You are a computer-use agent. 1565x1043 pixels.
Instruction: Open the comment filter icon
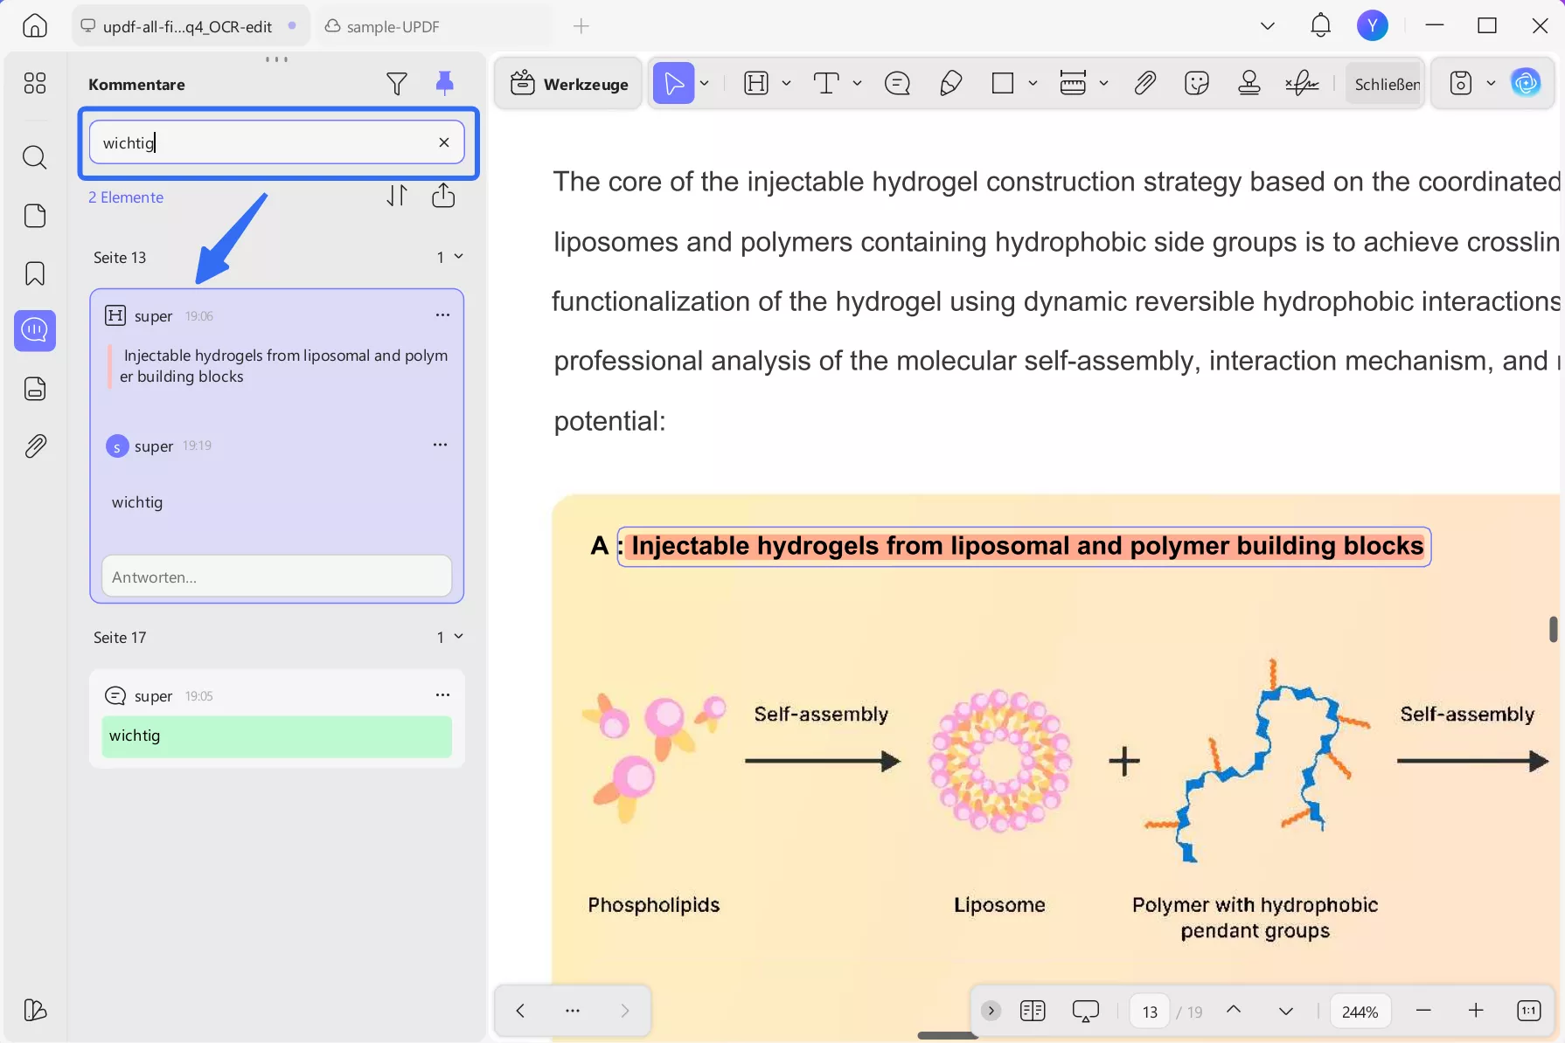click(396, 84)
